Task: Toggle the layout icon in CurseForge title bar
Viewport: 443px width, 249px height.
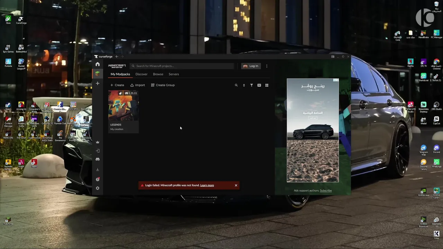Action: click(x=333, y=56)
